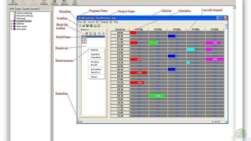The width and height of the screenshot is (251, 141).
Task: Open the Index tab
Action: click(x=19, y=9)
